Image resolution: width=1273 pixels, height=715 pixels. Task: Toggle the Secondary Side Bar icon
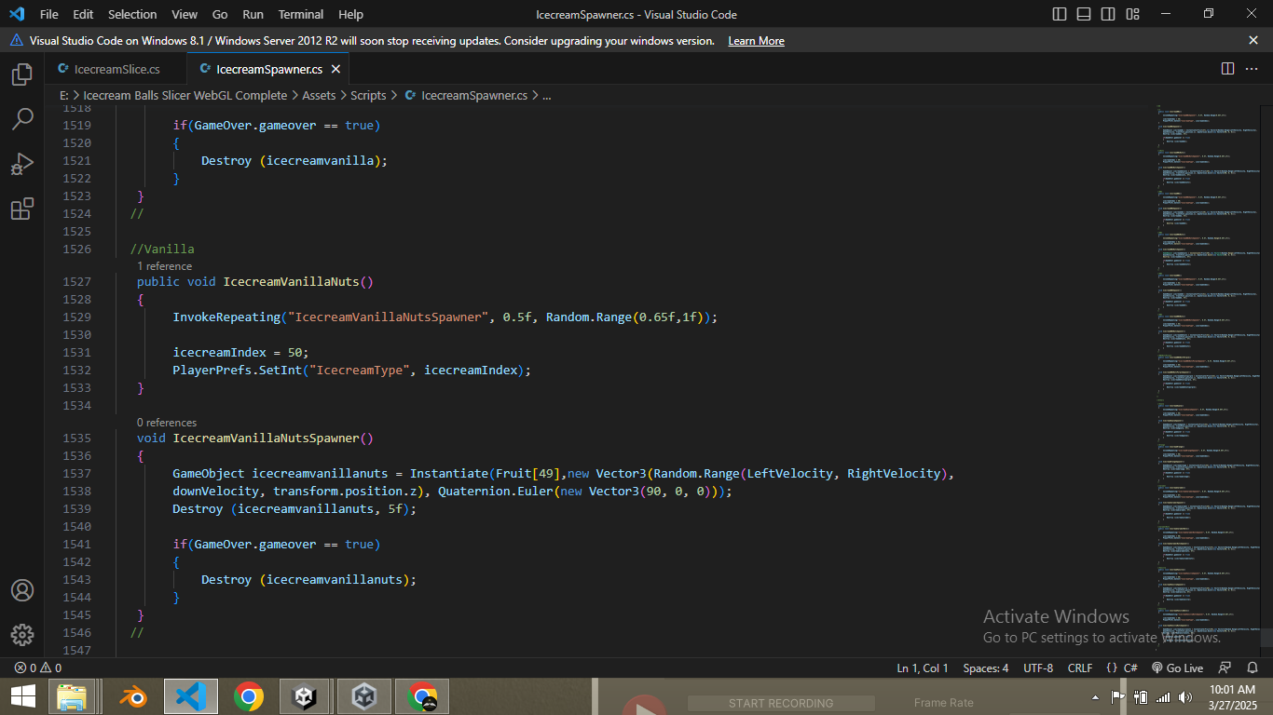pyautogui.click(x=1107, y=14)
